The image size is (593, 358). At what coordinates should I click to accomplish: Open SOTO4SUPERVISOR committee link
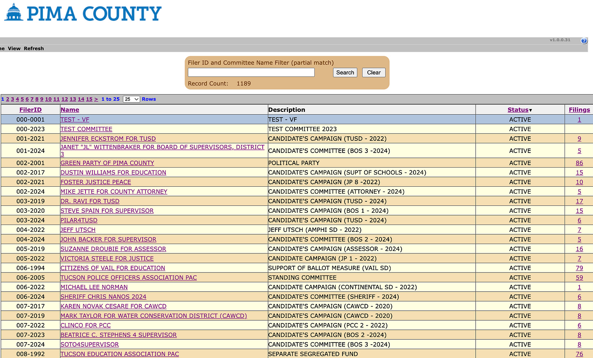pyautogui.click(x=90, y=345)
